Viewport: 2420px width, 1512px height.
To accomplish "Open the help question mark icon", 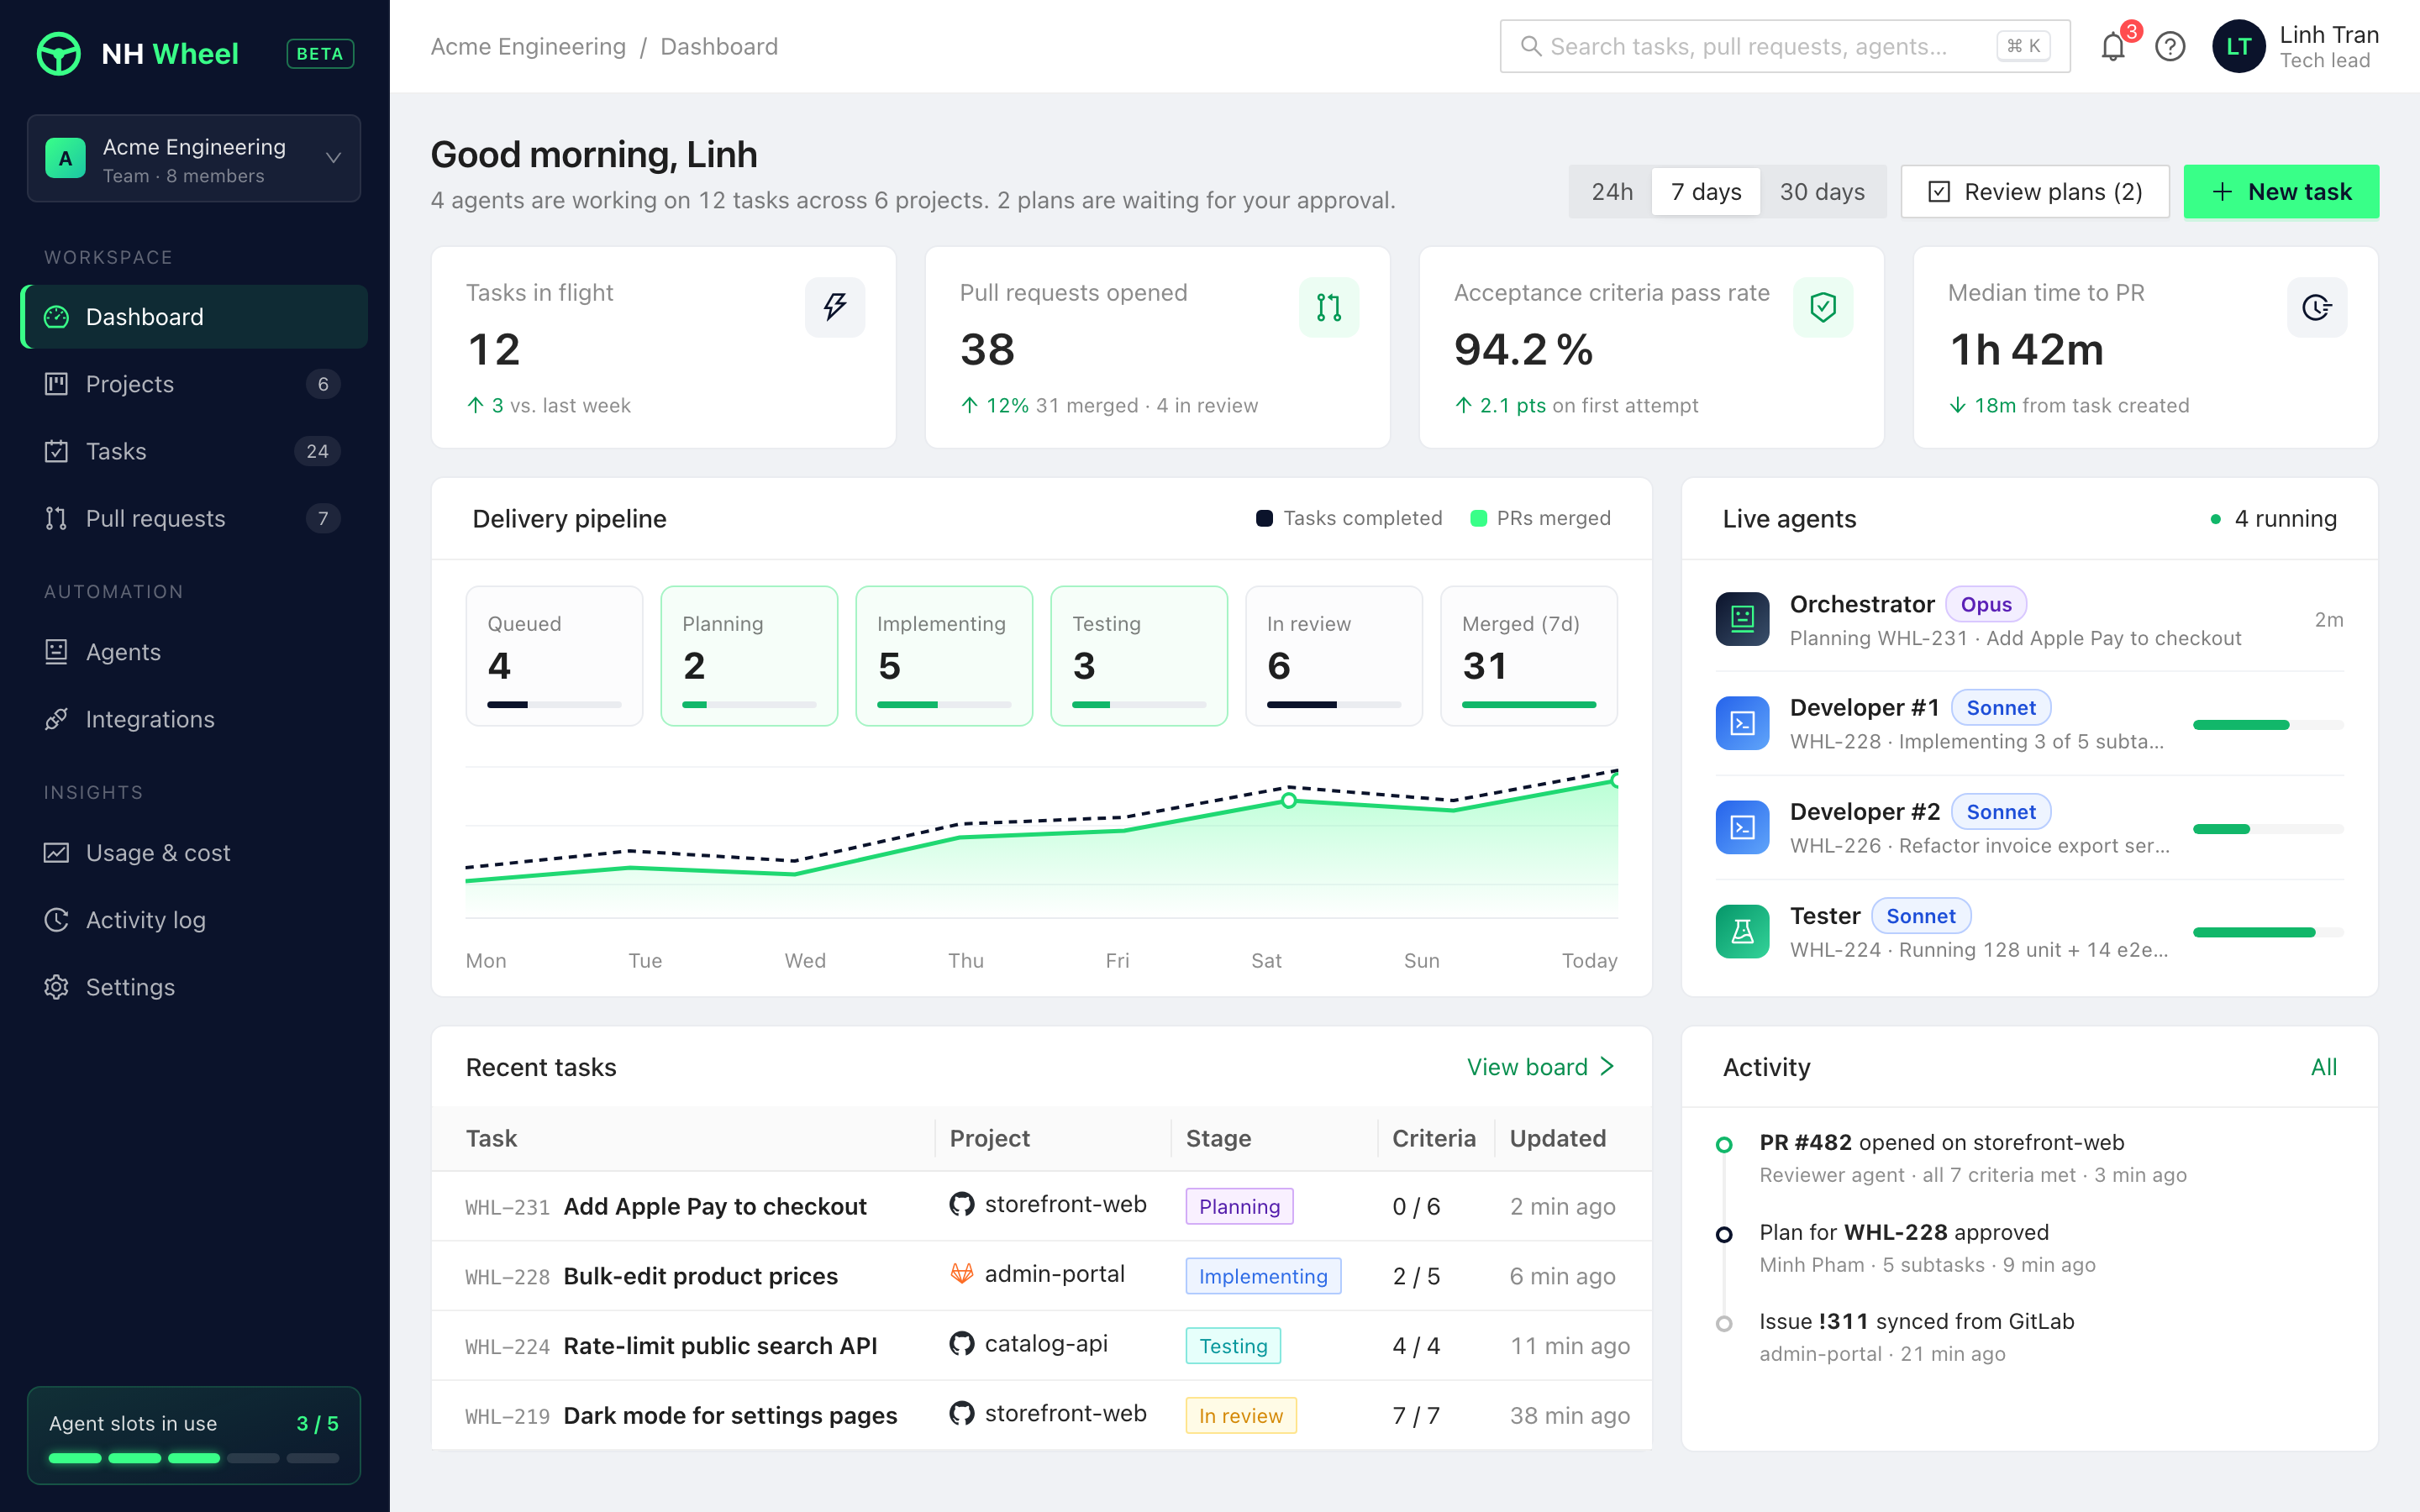I will point(2170,46).
